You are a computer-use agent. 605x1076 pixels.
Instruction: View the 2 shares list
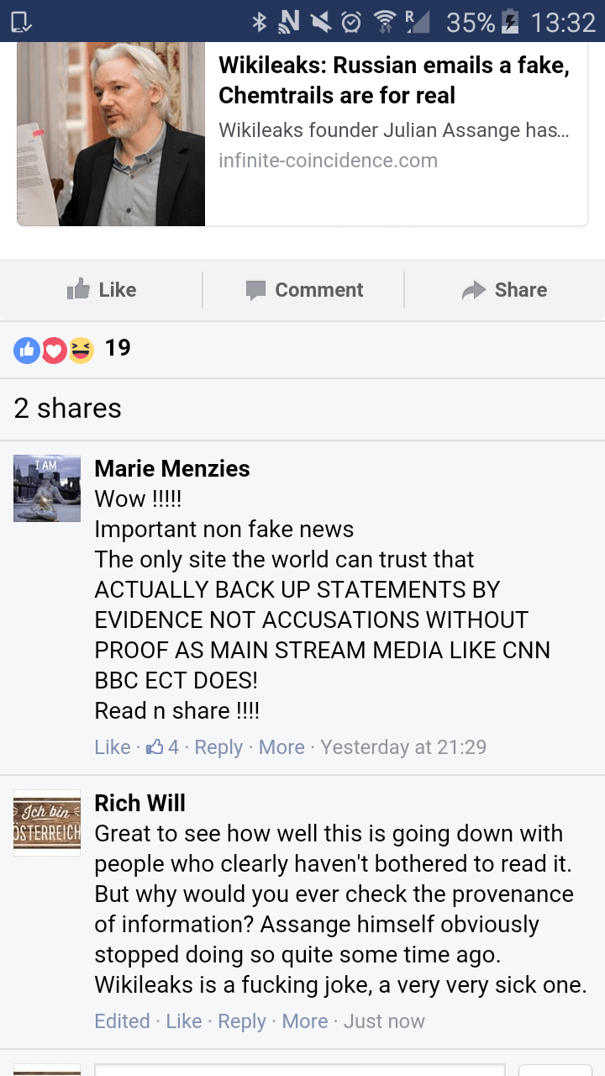[68, 409]
